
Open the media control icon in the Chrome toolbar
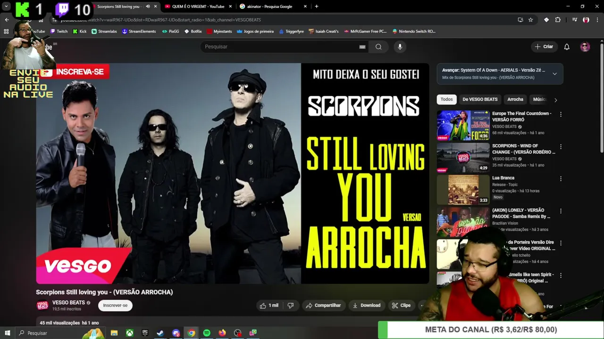[x=574, y=20]
